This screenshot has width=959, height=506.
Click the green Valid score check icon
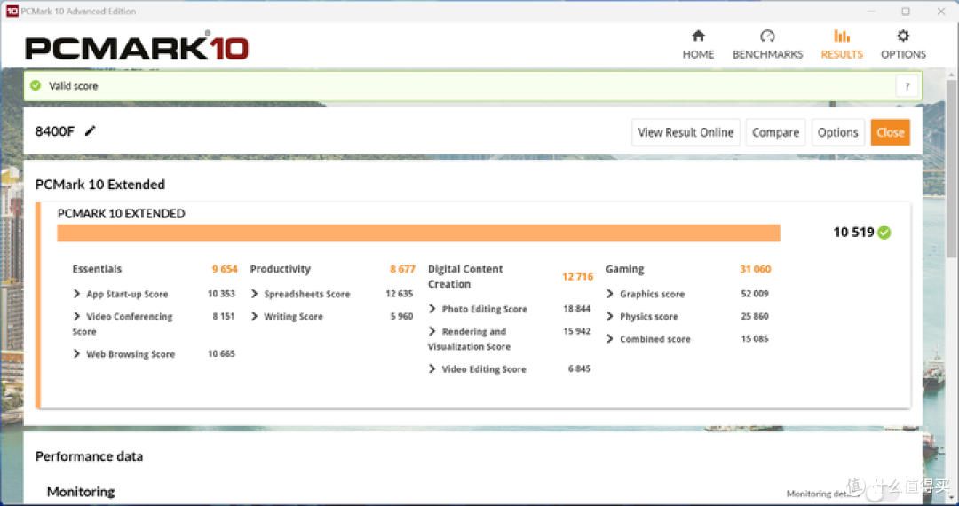[36, 85]
